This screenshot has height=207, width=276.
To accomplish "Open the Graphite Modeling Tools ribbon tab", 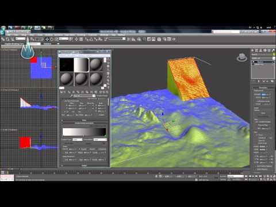I will (x=13, y=44).
